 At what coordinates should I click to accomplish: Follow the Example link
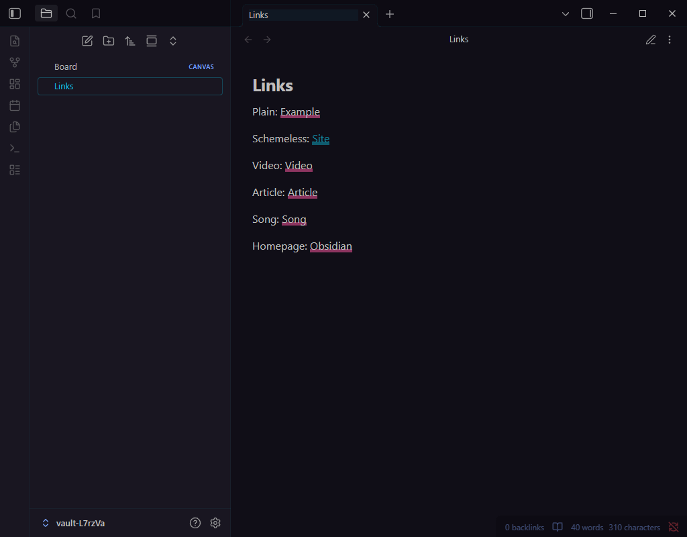tap(300, 112)
